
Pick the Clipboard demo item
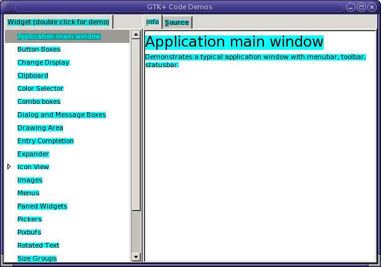[x=32, y=75]
